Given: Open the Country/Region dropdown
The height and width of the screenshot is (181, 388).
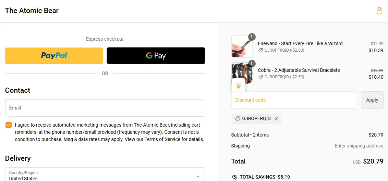Looking at the screenshot, I should [x=105, y=176].
